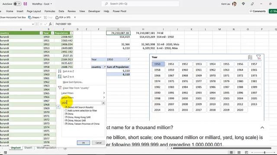
Task: Switch to Sheet1 worksheet tab
Action: (x=28, y=148)
